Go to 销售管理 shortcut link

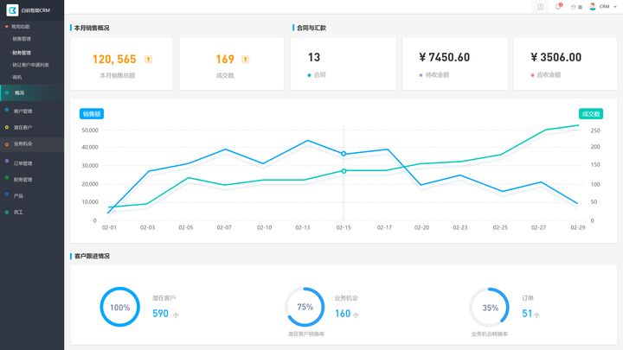coord(22,39)
